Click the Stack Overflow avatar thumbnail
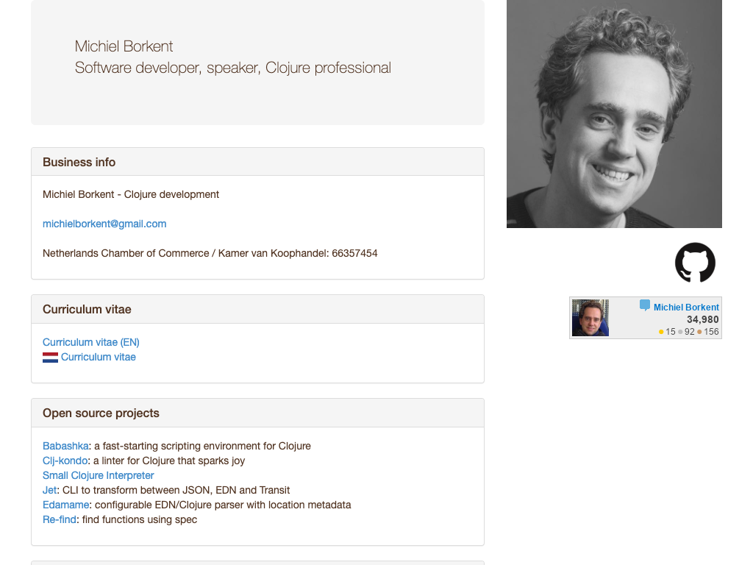 point(590,318)
